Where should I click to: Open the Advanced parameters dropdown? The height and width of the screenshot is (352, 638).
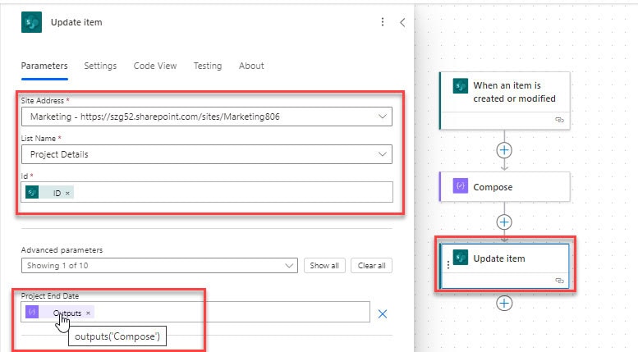(159, 265)
